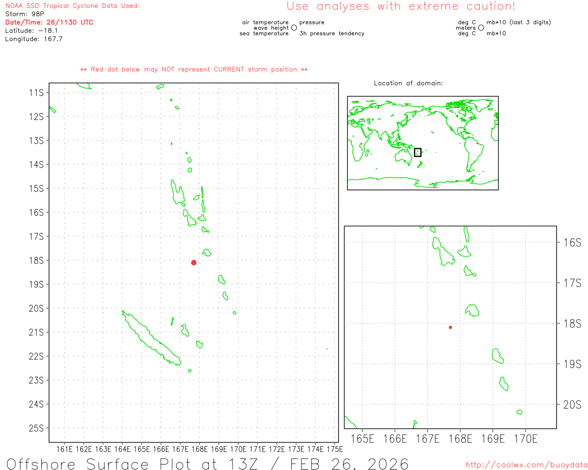The height and width of the screenshot is (470, 588).
Task: Click the red storm dot on zoomed inset map
Action: click(451, 327)
